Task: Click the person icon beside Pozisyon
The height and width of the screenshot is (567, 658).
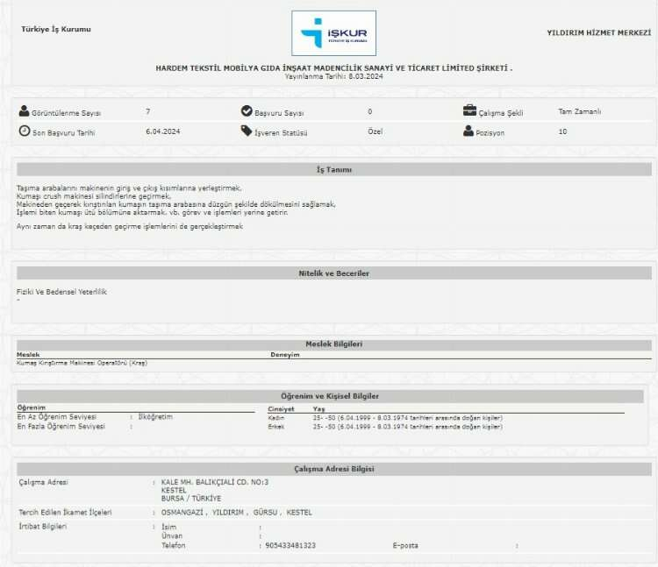Action: (469, 131)
